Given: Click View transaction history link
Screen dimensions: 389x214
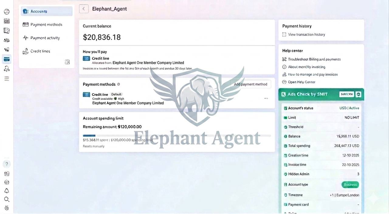Looking at the screenshot, I should coord(306,35).
